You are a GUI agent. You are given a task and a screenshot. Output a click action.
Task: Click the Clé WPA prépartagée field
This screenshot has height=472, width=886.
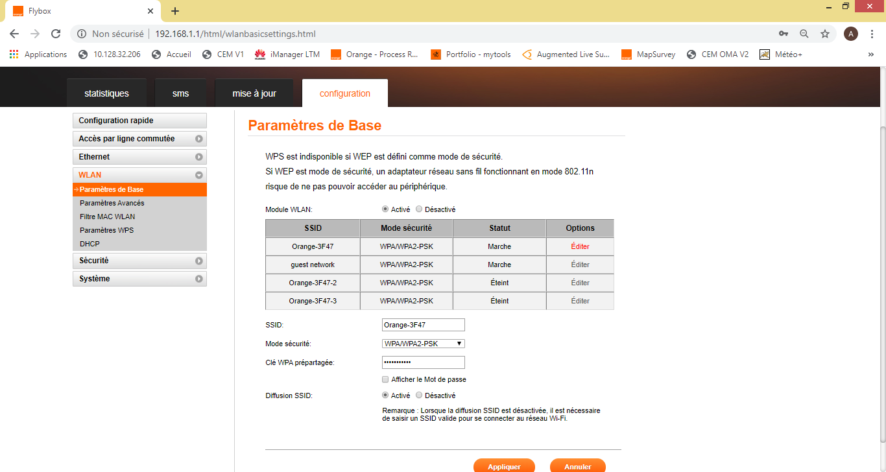(x=424, y=362)
